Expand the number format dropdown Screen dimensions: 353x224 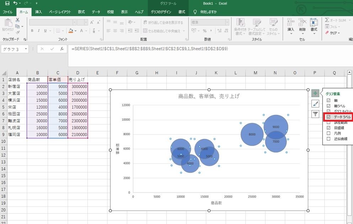227,22
